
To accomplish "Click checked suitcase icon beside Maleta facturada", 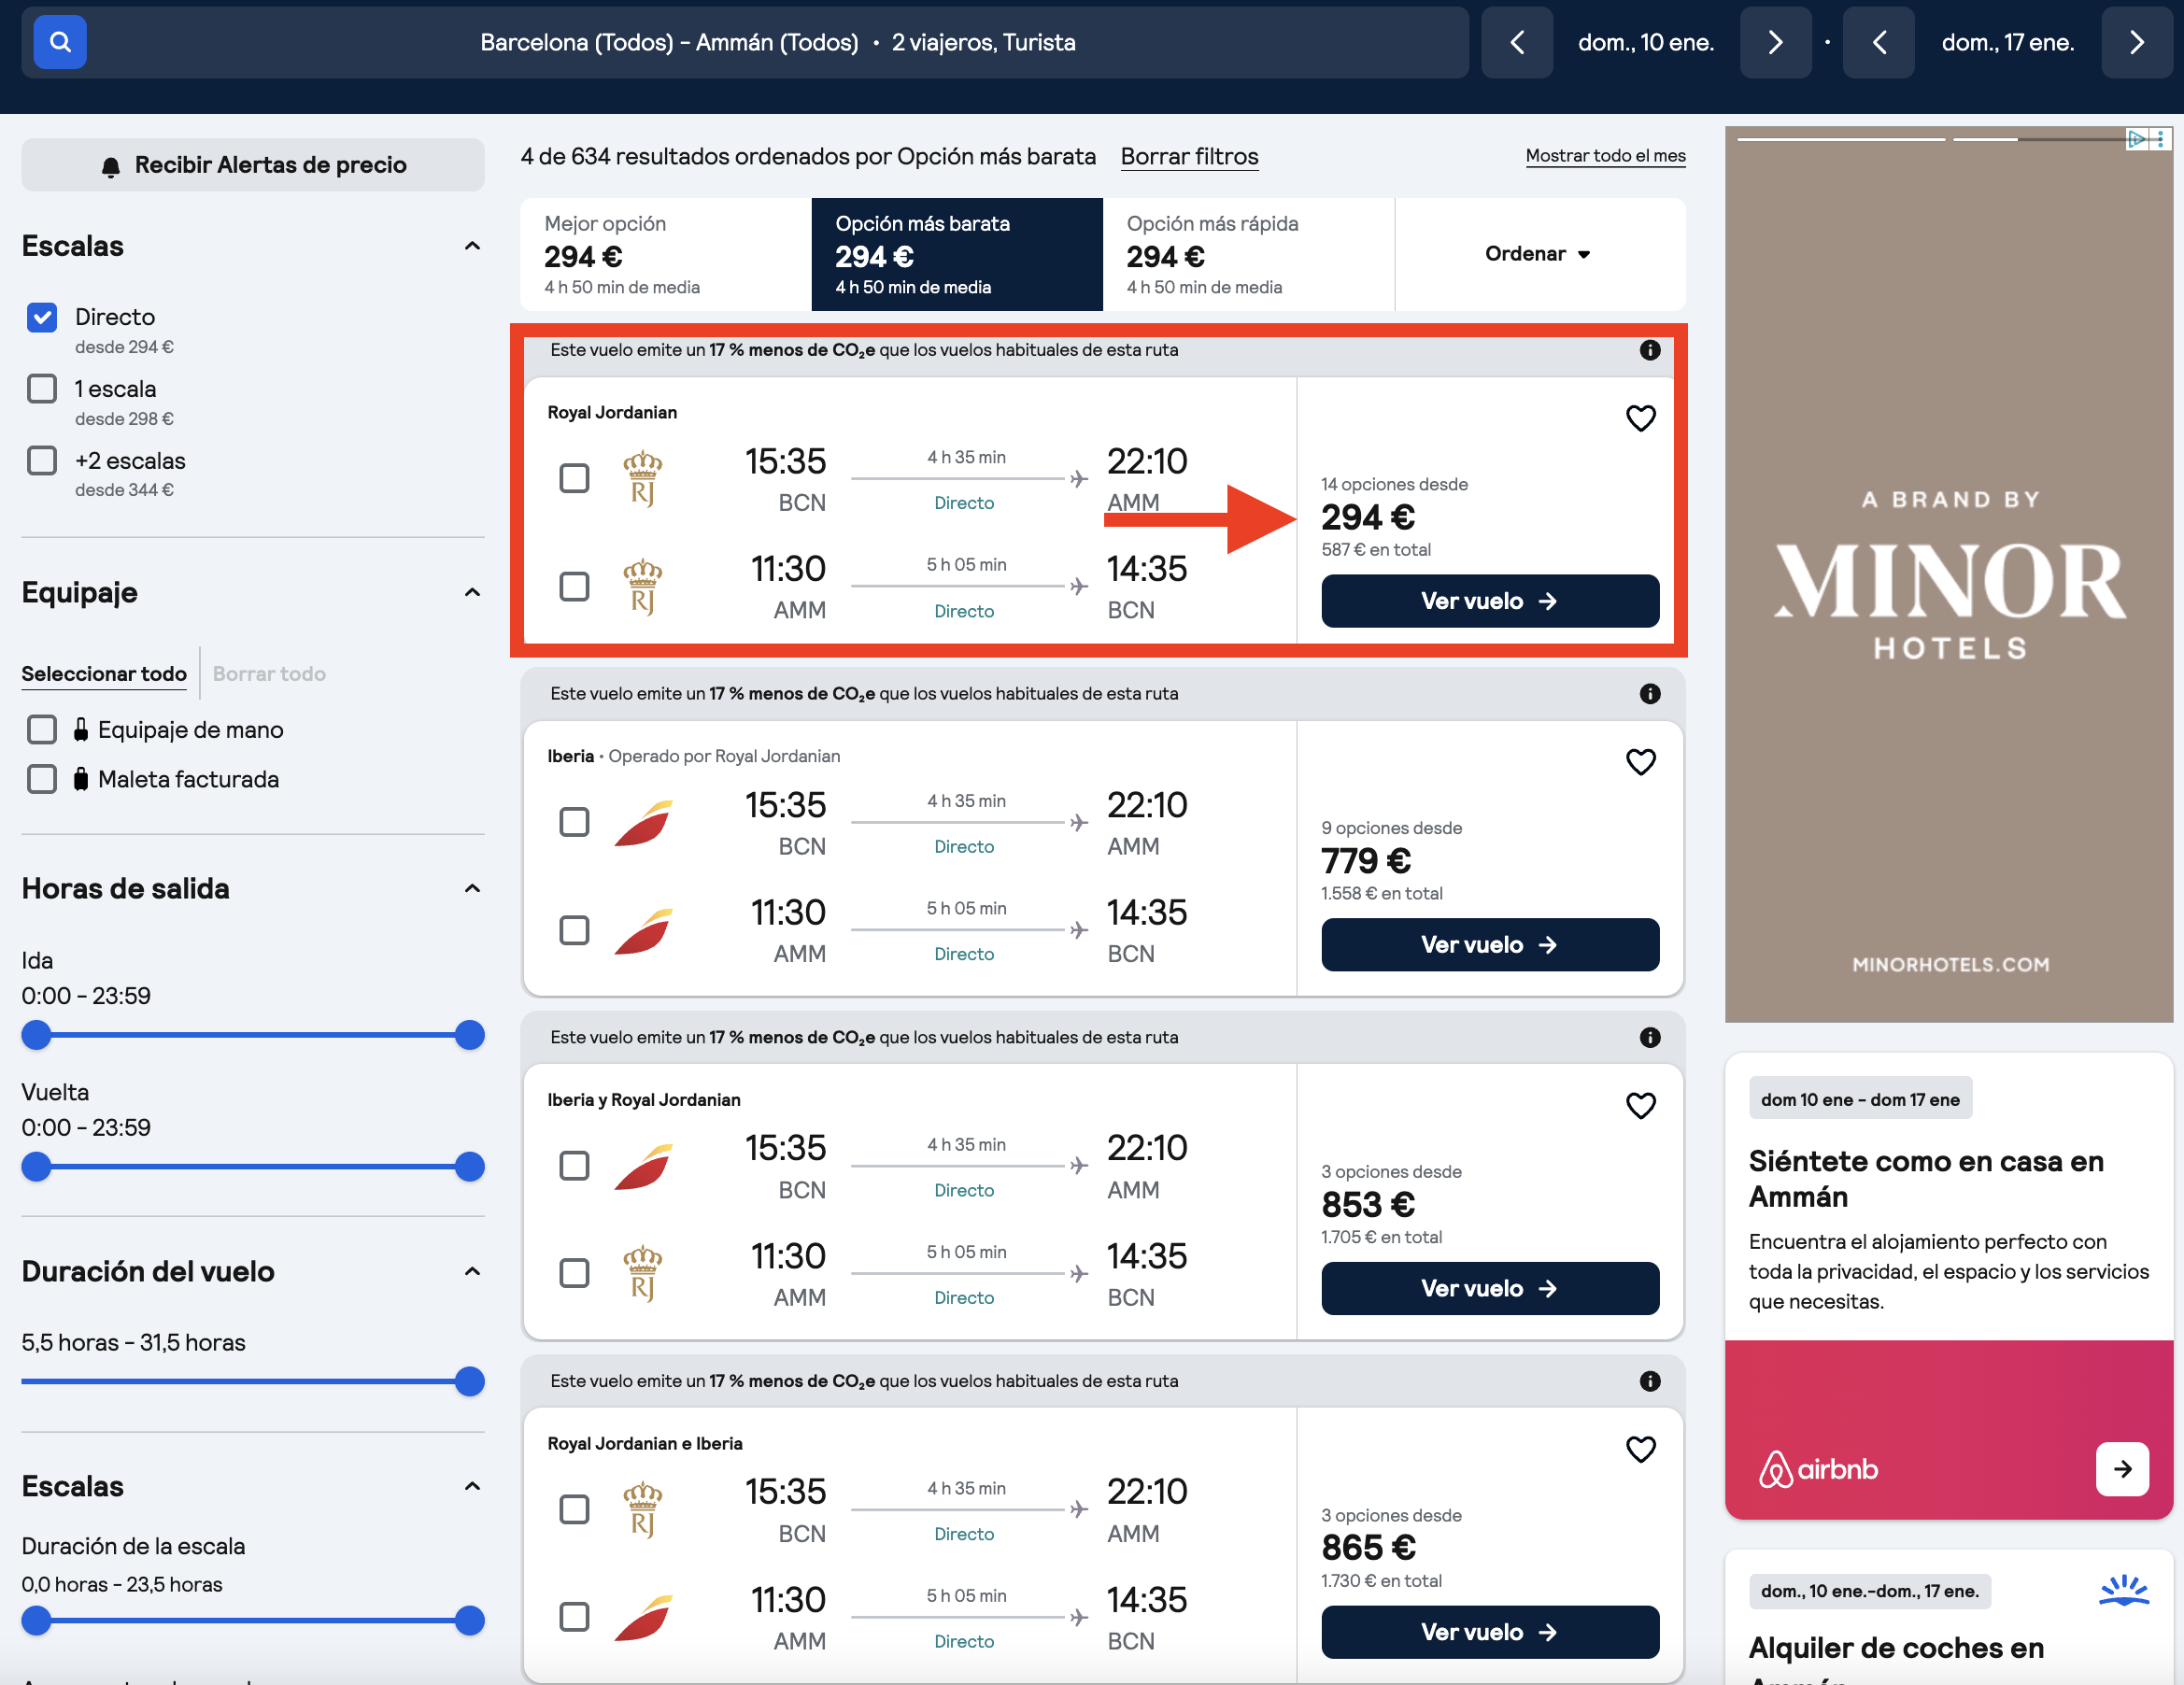I will (81, 779).
